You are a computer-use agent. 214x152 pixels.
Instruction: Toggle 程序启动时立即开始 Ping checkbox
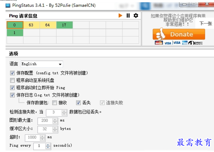pos(12,88)
